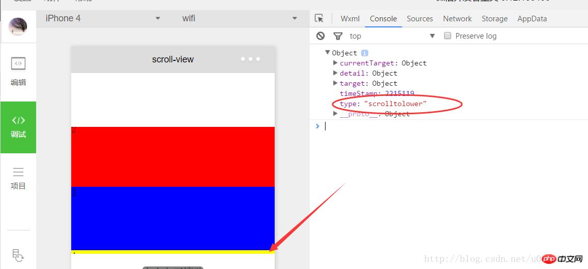The height and width of the screenshot is (269, 588).
Task: Clear console with the block icon
Action: tap(320, 36)
